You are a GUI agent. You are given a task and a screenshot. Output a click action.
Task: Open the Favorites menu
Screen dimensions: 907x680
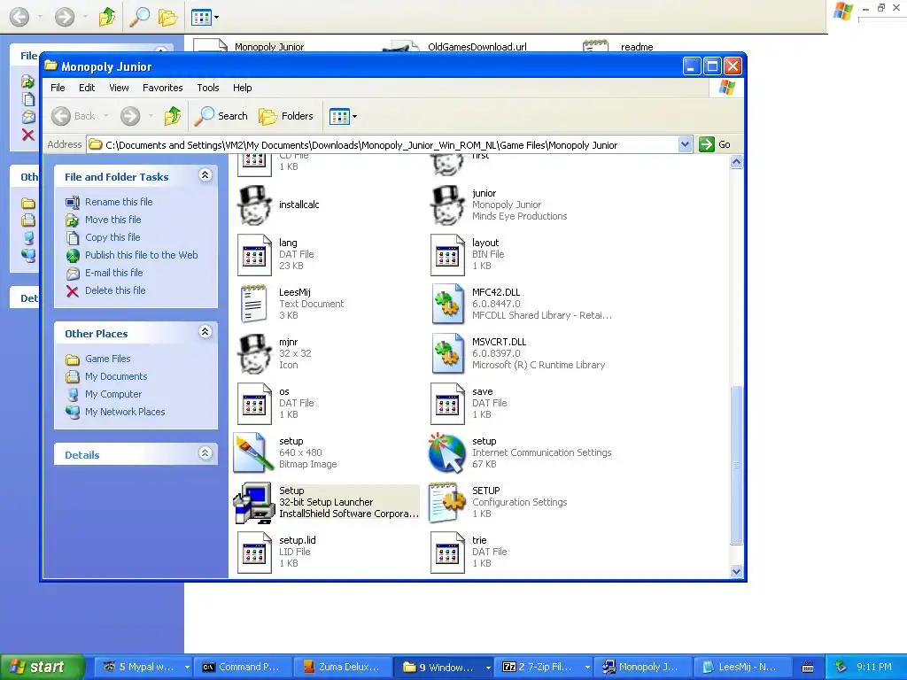pos(163,88)
